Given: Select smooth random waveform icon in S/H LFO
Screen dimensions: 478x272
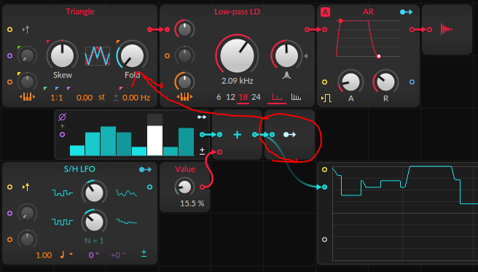Looking at the screenshot, I should [127, 193].
